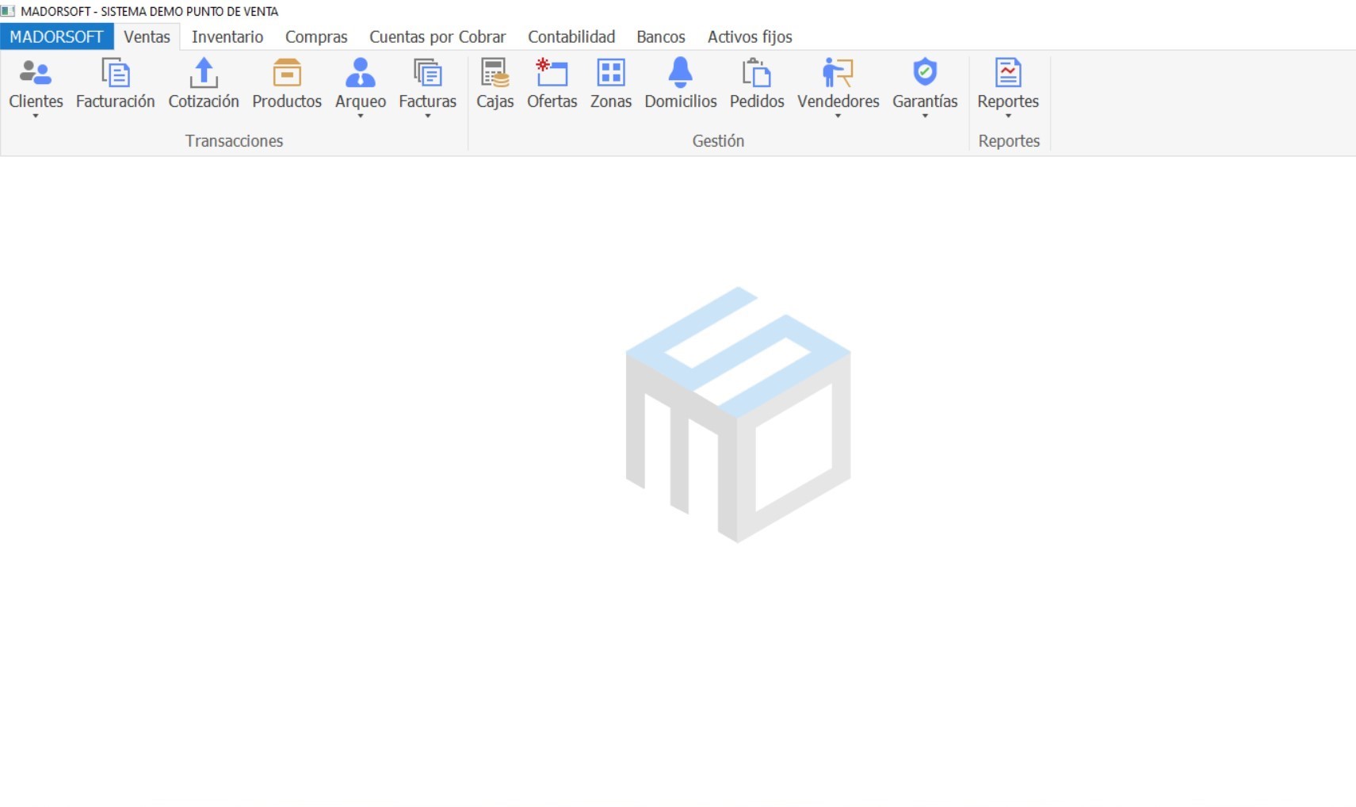Open the Compras ribbon tab
The height and width of the screenshot is (807, 1356).
click(316, 37)
